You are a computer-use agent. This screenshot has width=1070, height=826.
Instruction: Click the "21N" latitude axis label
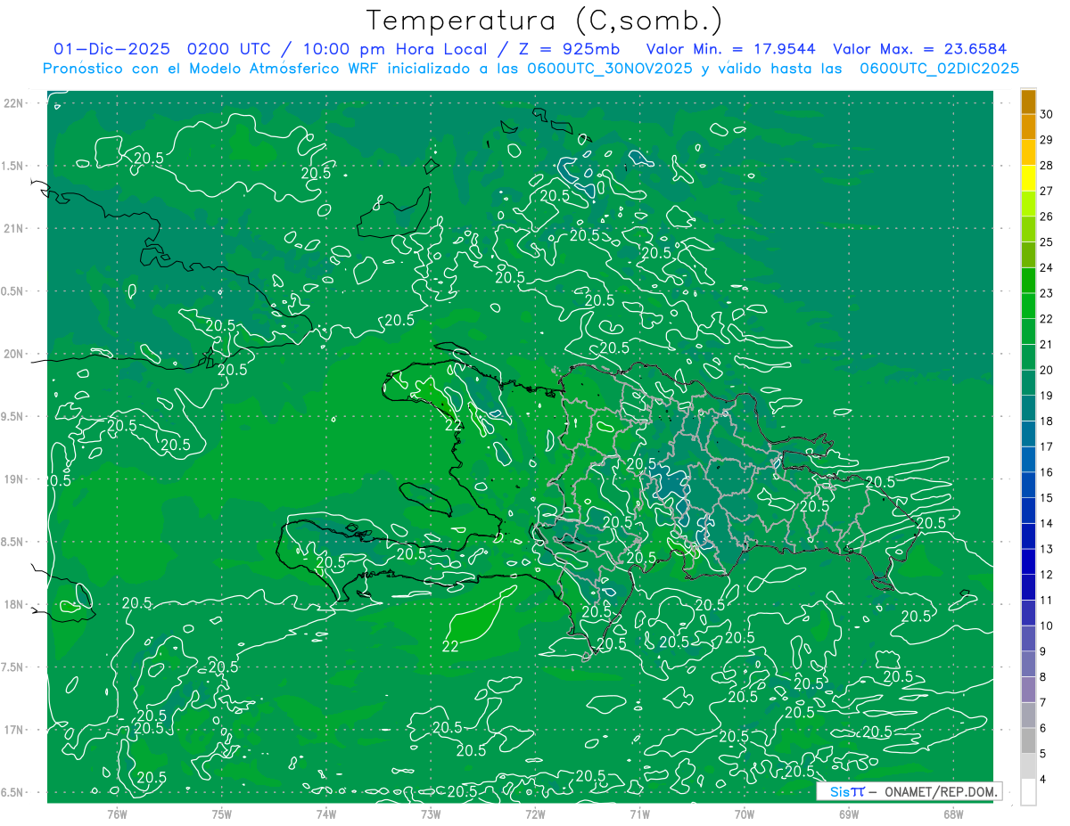15,228
